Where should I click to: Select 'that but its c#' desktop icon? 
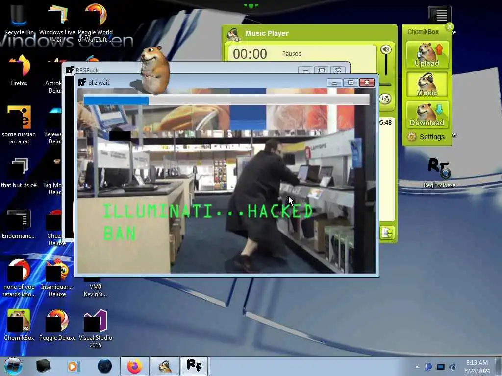tap(19, 172)
